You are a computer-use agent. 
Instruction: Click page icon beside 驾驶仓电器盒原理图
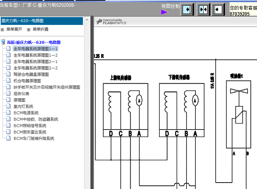(x=9, y=74)
